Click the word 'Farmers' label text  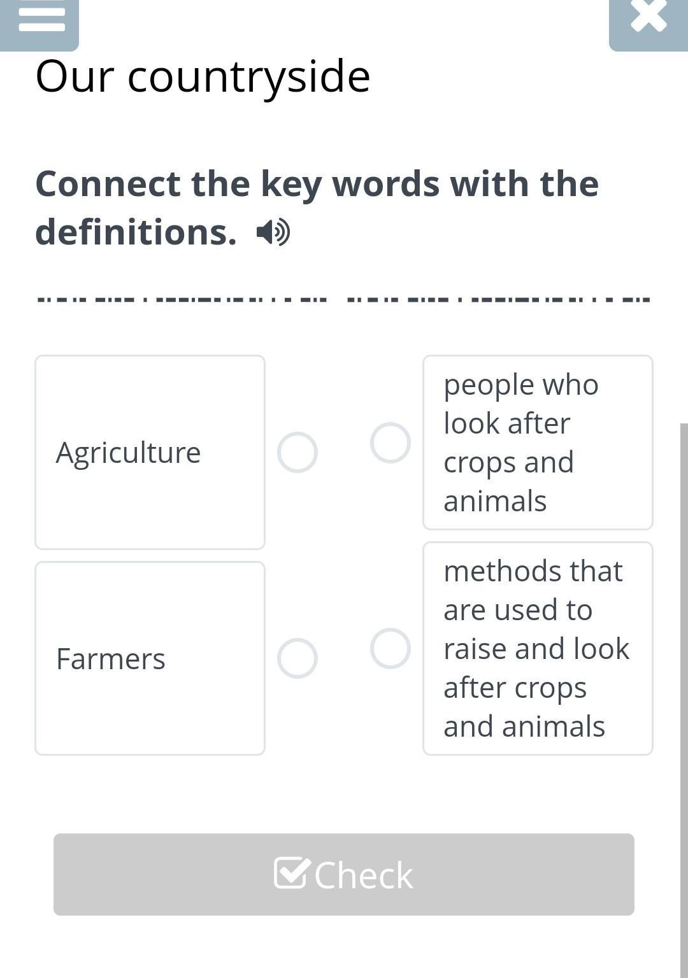pyautogui.click(x=111, y=659)
